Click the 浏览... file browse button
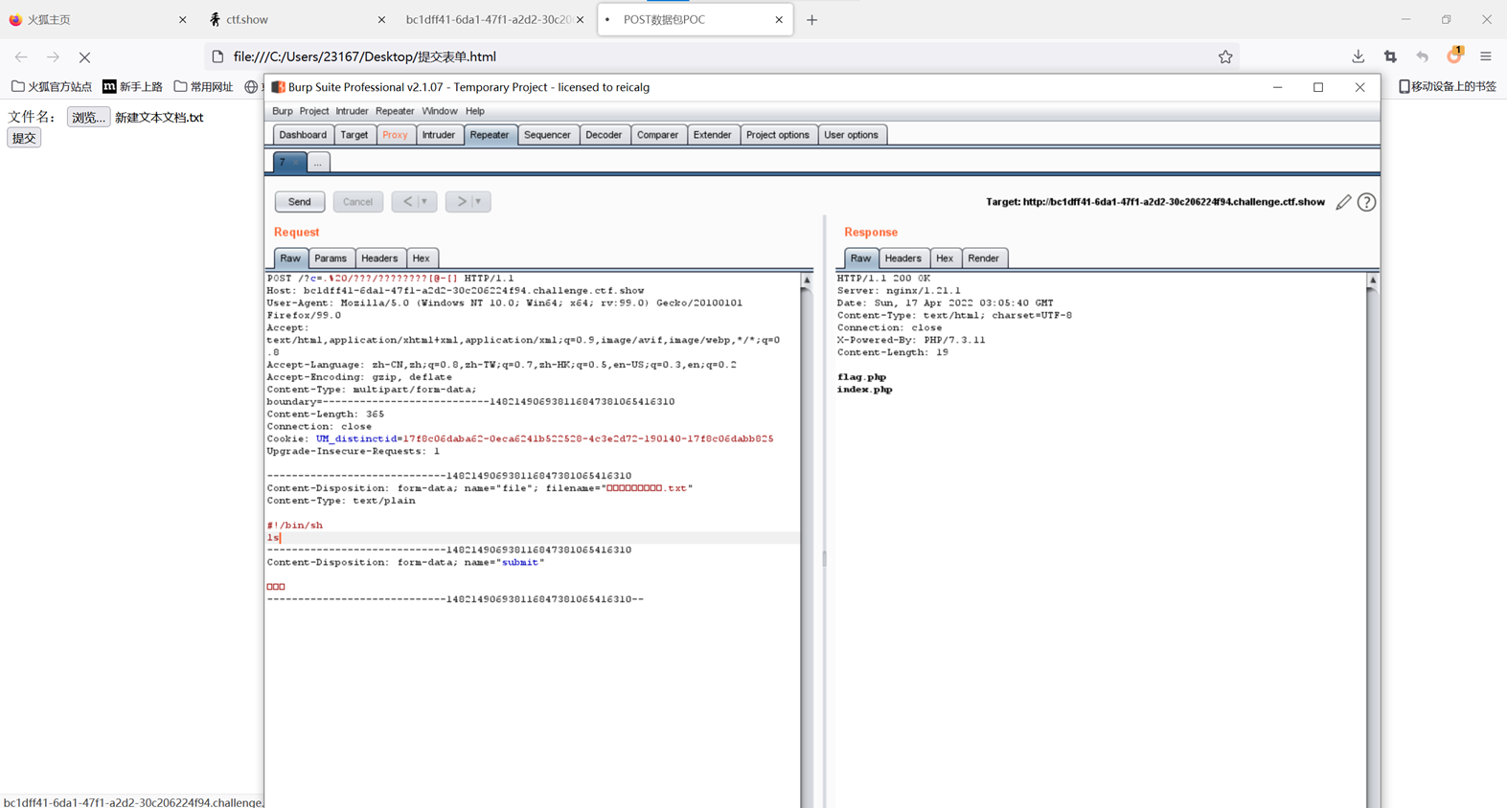The height and width of the screenshot is (808, 1507). [x=88, y=117]
